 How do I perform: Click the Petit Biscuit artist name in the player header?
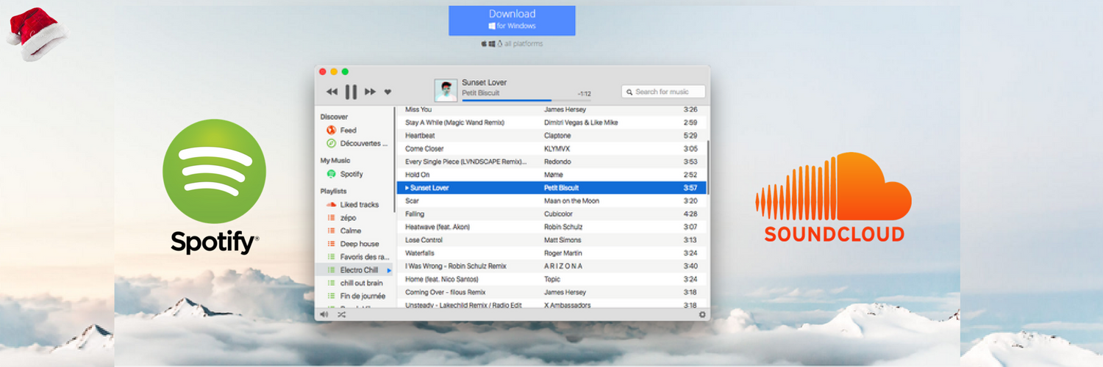point(480,93)
